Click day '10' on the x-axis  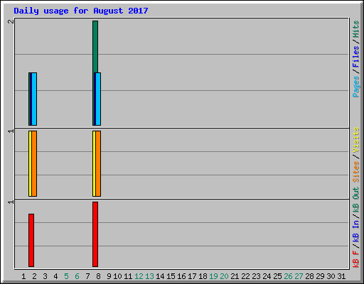117,276
